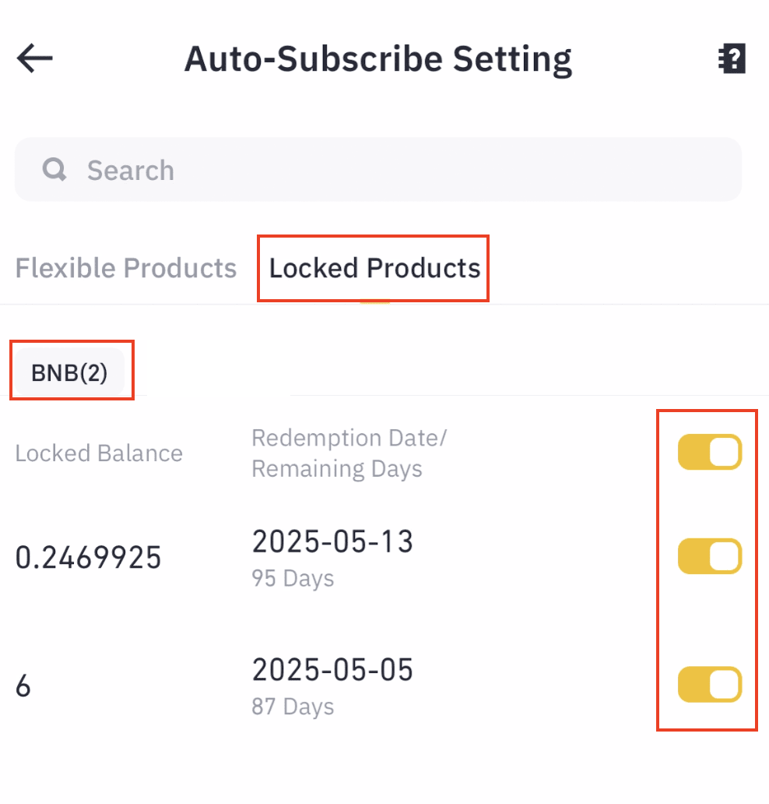
Task: Click the Redemption Date/Remaining Days column header
Action: click(349, 453)
